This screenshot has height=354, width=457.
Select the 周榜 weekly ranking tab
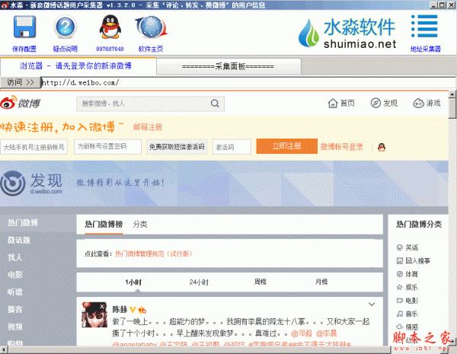click(x=260, y=282)
